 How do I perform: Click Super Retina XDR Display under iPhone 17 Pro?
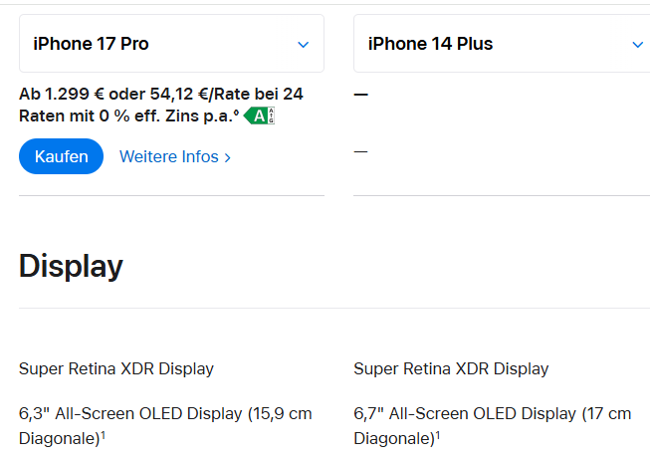tap(116, 368)
